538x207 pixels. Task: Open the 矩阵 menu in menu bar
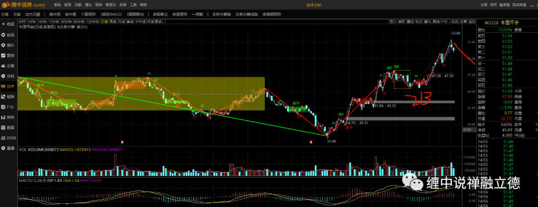[x=99, y=5]
